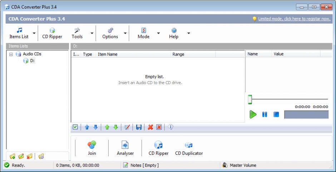Sort by the Item Name column header
Image resolution: width=336 pixels, height=172 pixels.
click(133, 54)
